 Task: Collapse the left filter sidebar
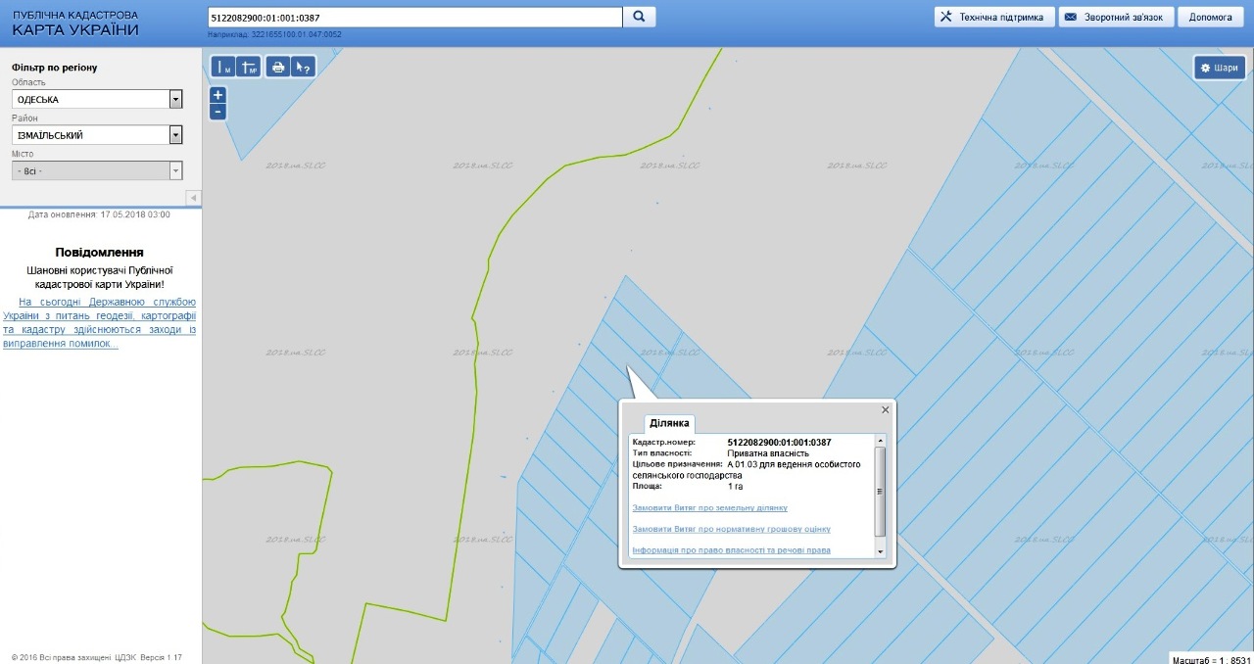pyautogui.click(x=194, y=198)
